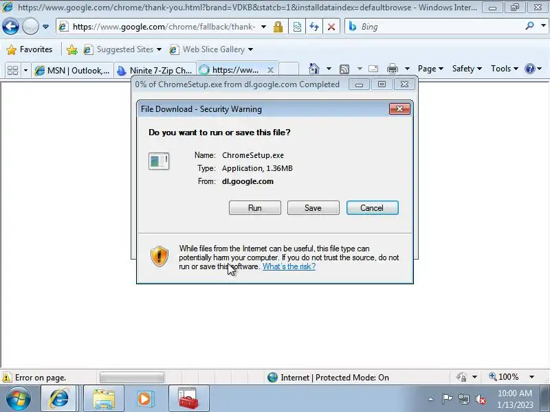This screenshot has width=550, height=412.
Task: View the security lock icon report
Action: tap(278, 27)
